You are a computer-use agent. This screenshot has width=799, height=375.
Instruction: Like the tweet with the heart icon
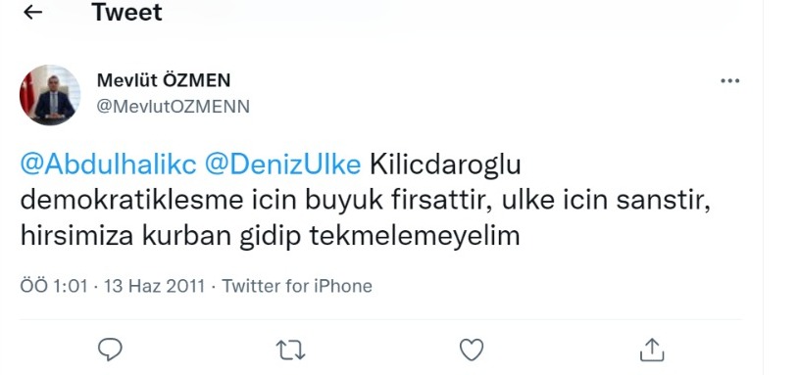pos(472,351)
